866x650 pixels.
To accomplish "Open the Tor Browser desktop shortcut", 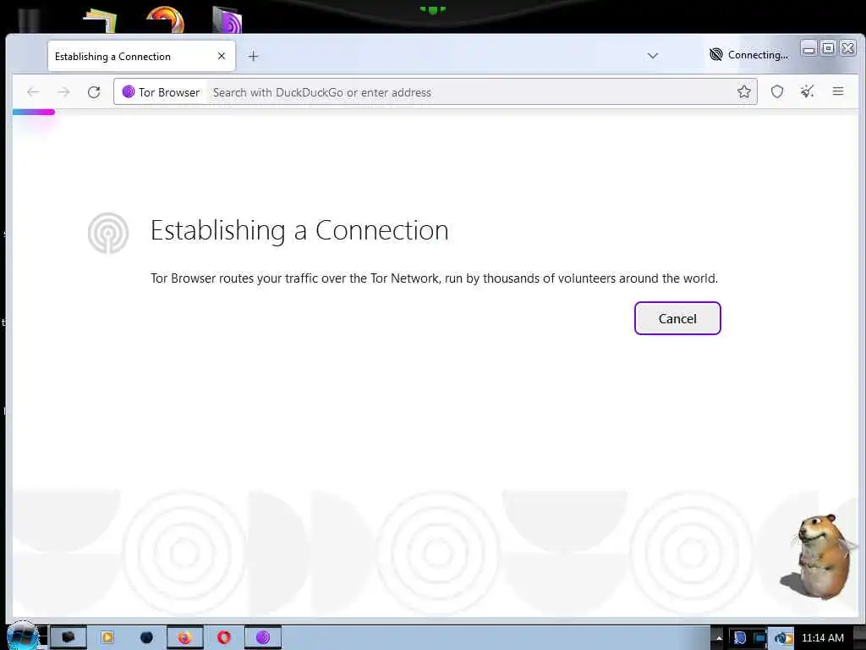I will point(227,20).
